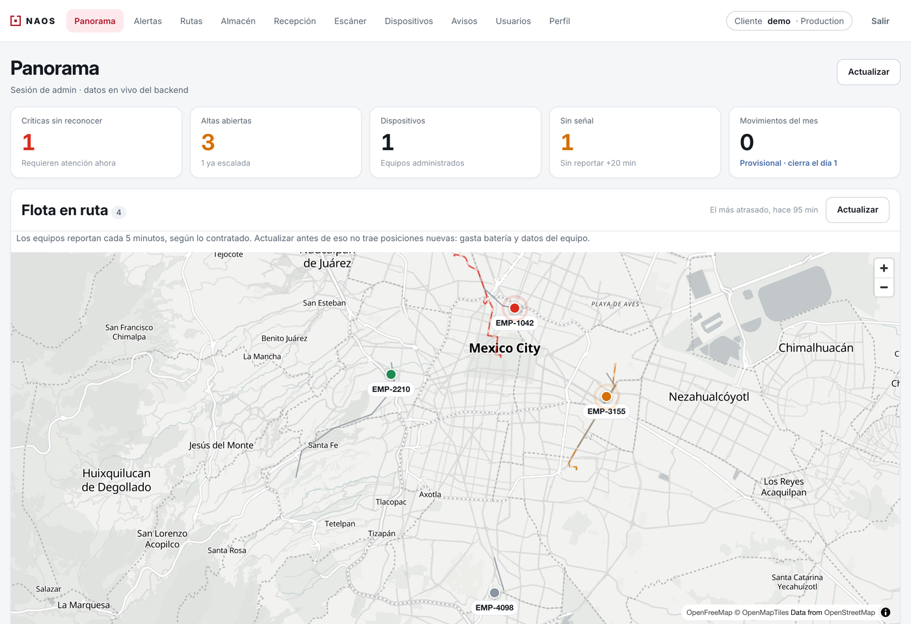
Task: Open the Usuarios page
Action: 513,21
